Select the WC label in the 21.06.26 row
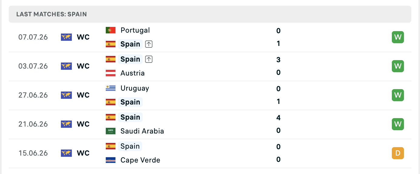Image resolution: width=420 pixels, height=174 pixels. (x=83, y=124)
